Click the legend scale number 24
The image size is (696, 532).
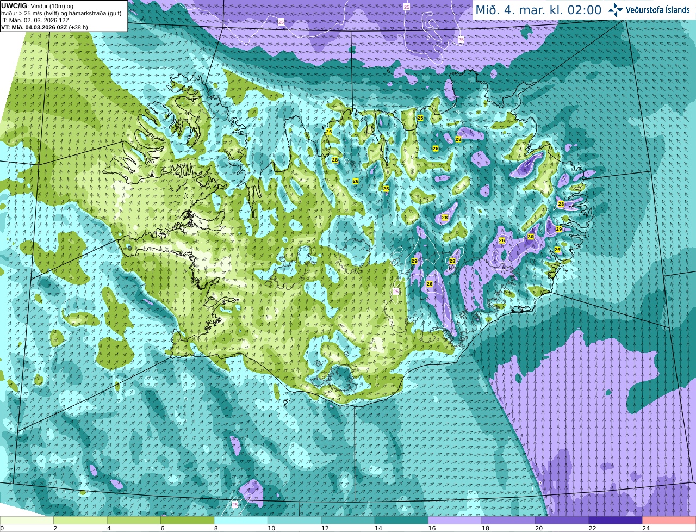[x=646, y=528]
